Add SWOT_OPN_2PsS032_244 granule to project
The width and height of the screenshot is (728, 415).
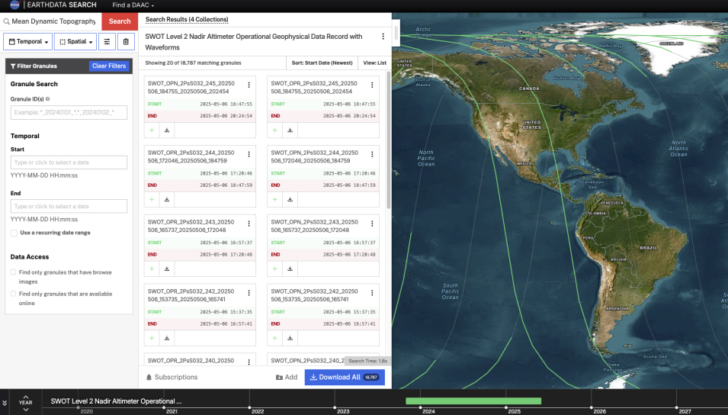coord(275,199)
